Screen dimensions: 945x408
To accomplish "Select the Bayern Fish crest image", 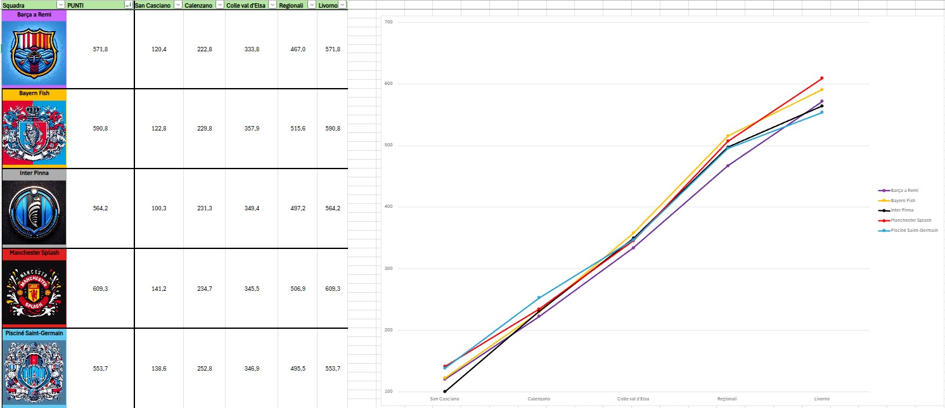I will click(x=34, y=132).
